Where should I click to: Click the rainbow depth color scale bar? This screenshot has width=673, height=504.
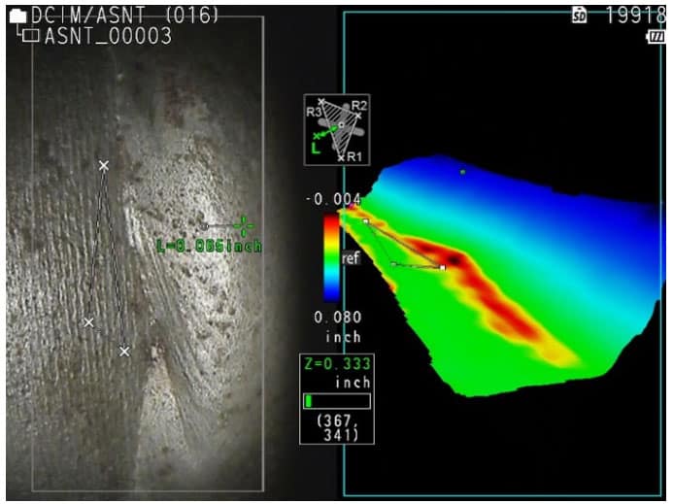331,256
